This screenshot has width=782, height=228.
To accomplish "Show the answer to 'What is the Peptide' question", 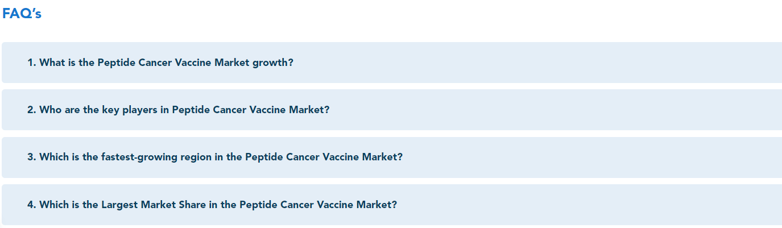I will click(392, 63).
